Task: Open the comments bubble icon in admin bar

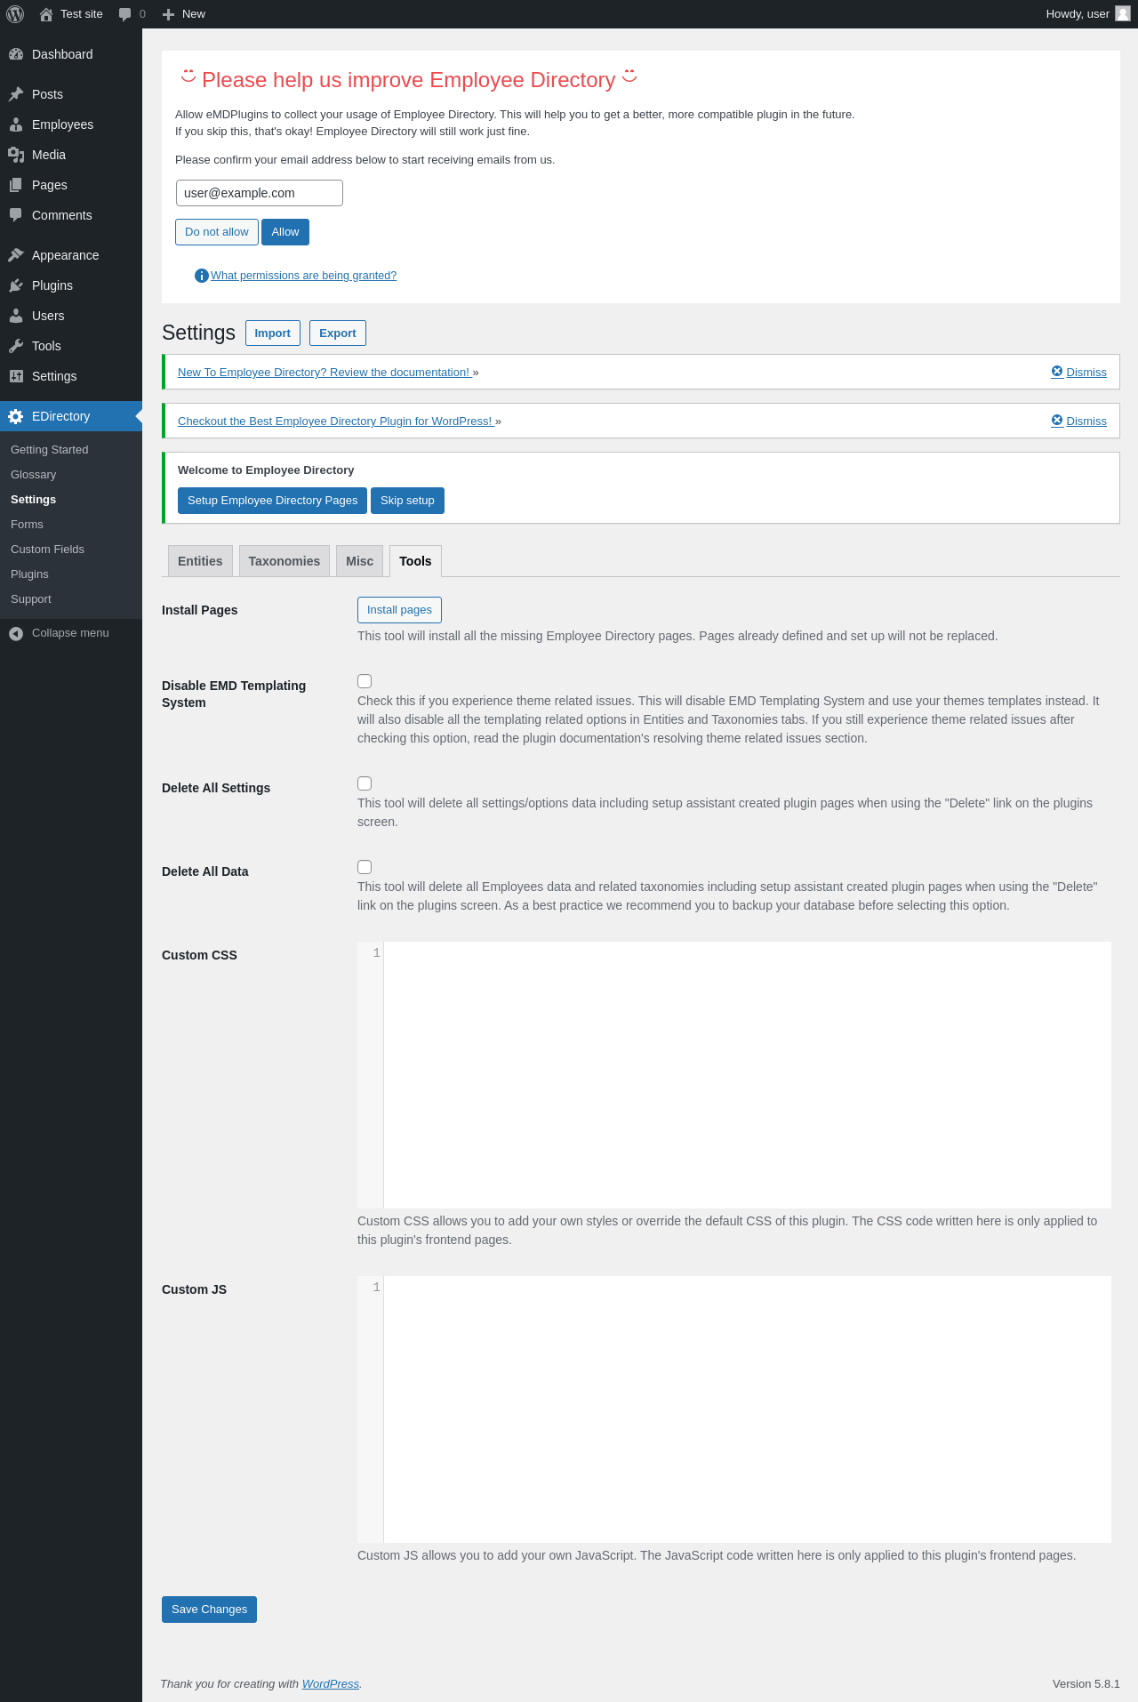Action: click(124, 14)
